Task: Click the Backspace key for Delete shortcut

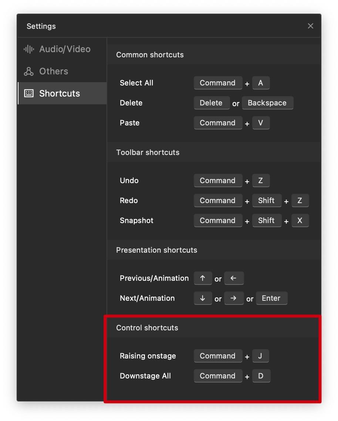Action: pyautogui.click(x=267, y=103)
